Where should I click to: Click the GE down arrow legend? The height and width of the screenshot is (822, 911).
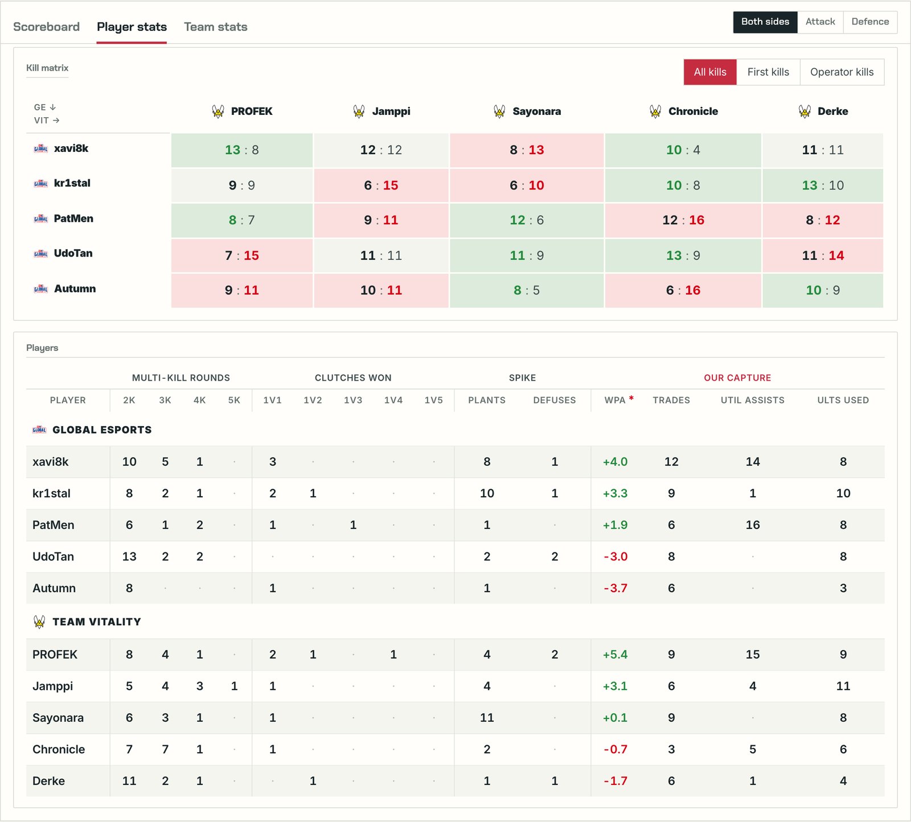(x=45, y=107)
